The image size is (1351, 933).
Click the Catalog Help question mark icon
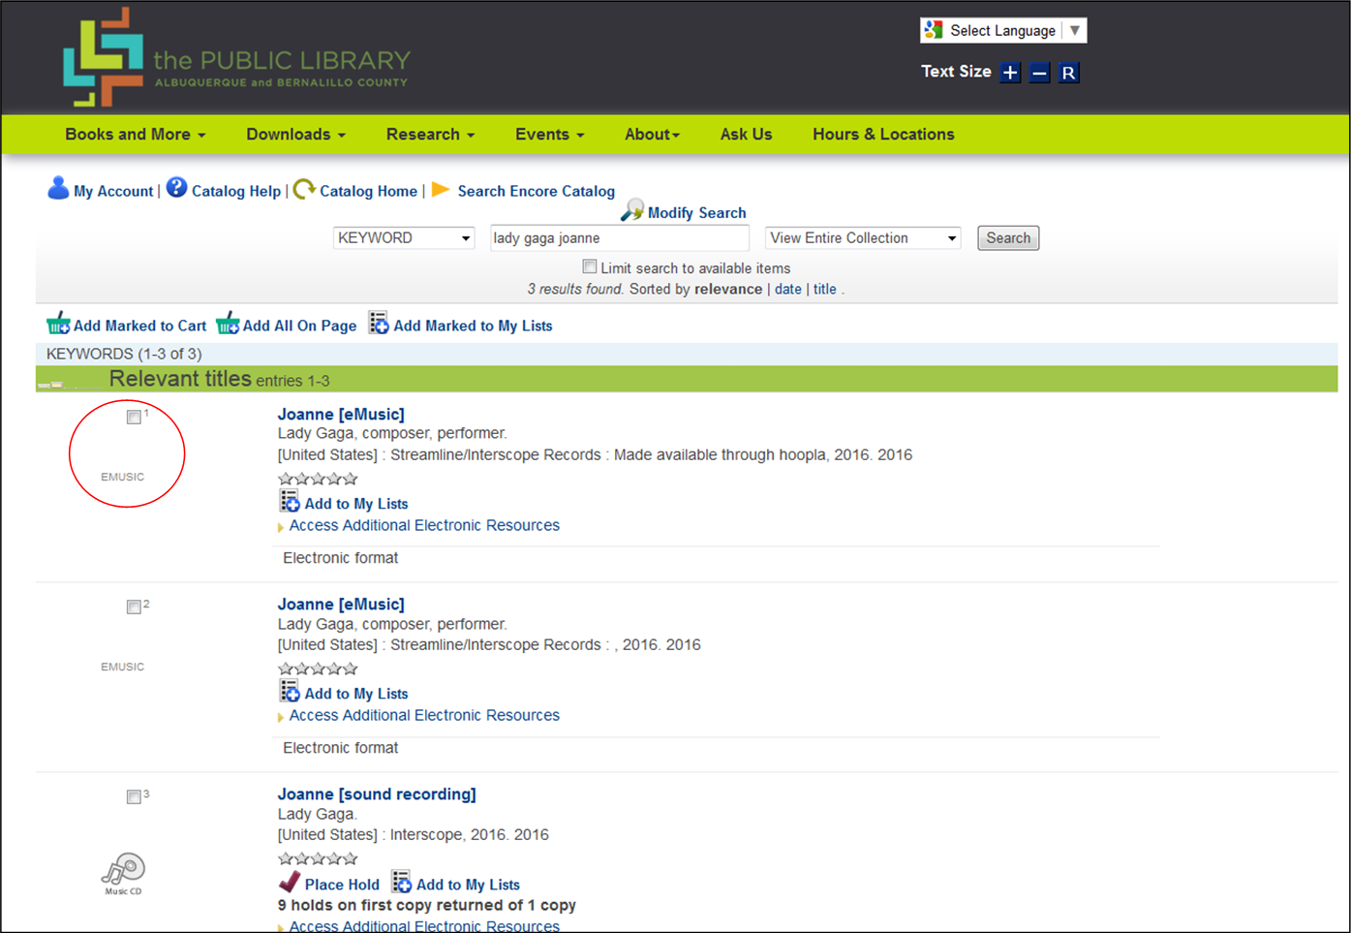pos(176,187)
